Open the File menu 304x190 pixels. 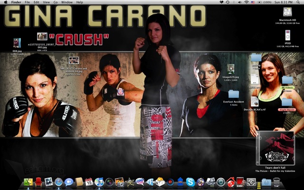pos(28,2)
